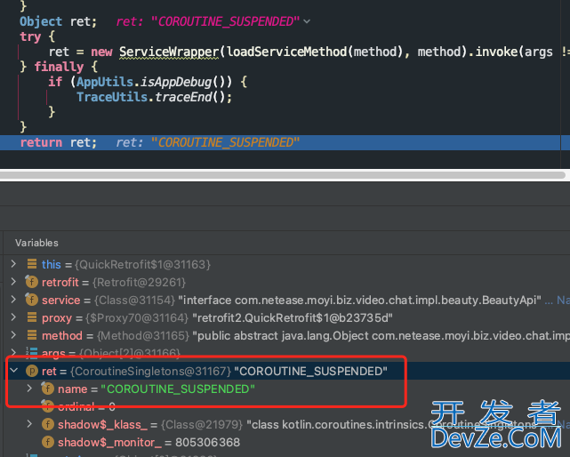Select shadow$_monitor_ = 805306368 row
The height and width of the screenshot is (457, 570).
click(286, 442)
